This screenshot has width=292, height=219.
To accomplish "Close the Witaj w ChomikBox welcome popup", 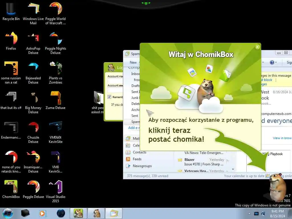I will pos(257,47).
